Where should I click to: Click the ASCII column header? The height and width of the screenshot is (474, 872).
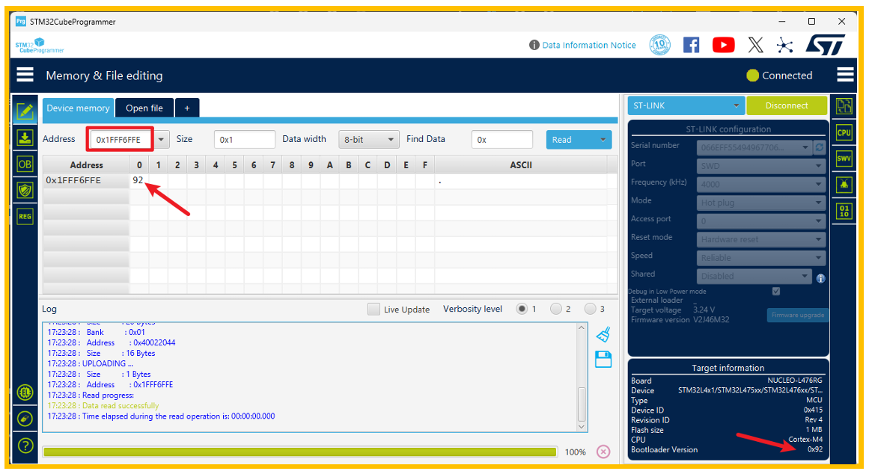[x=521, y=165]
